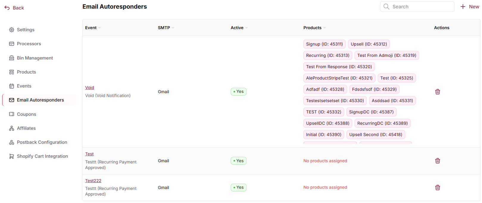
Task: Click the RecurringDC (ID: 45389) tag
Action: pos(383,123)
